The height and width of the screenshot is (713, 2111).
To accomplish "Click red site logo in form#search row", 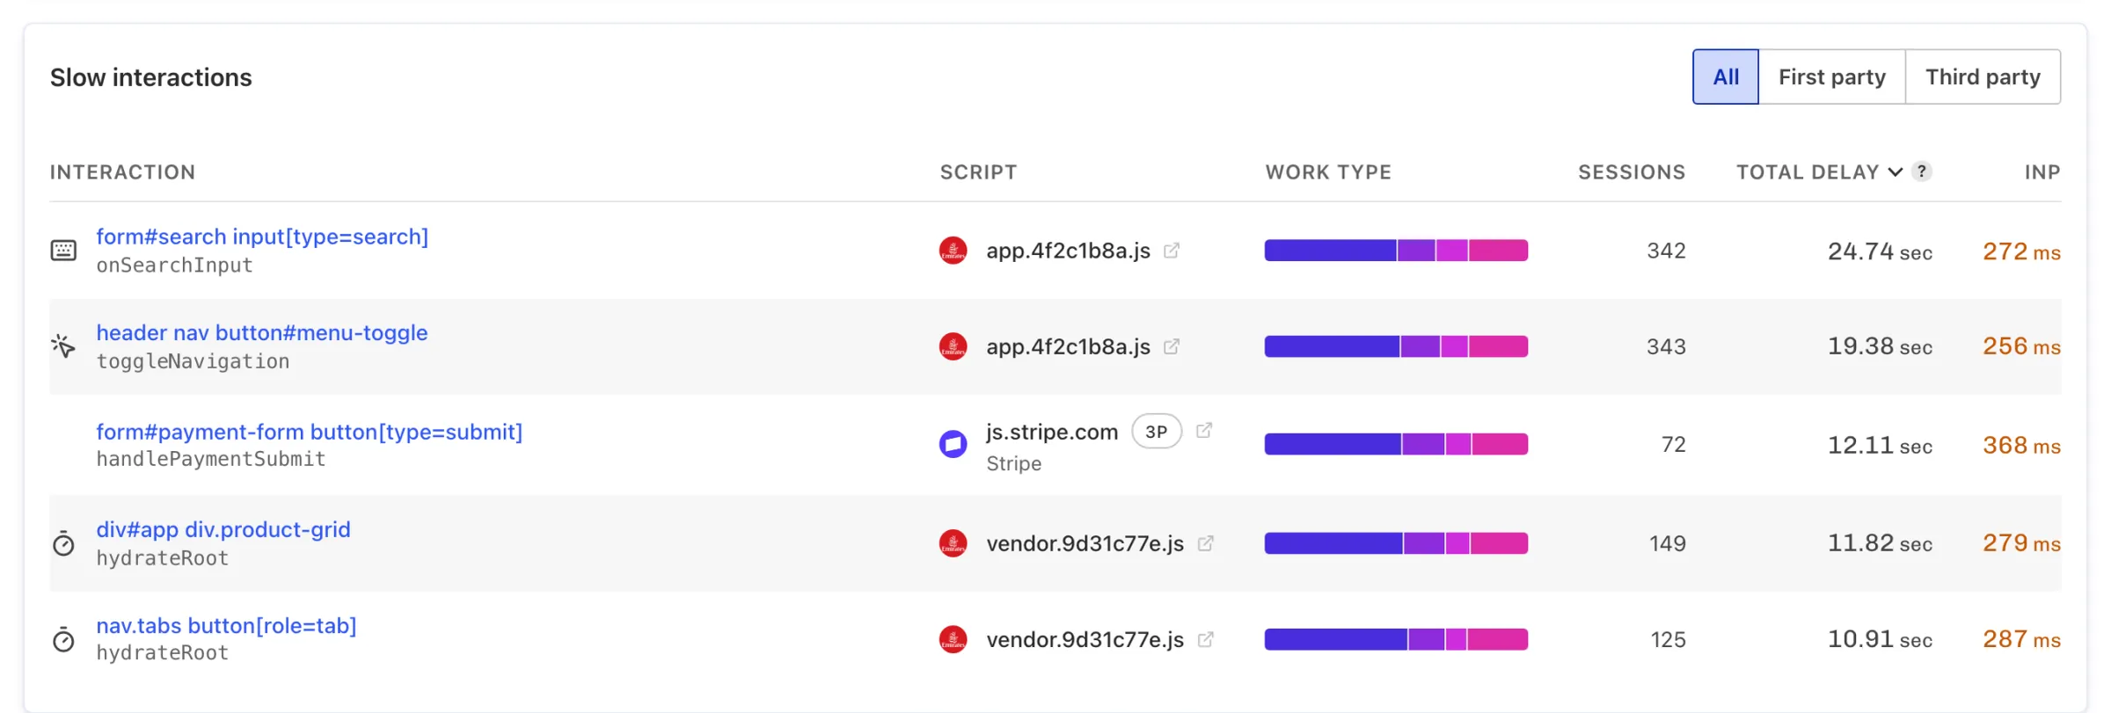I will (x=953, y=251).
